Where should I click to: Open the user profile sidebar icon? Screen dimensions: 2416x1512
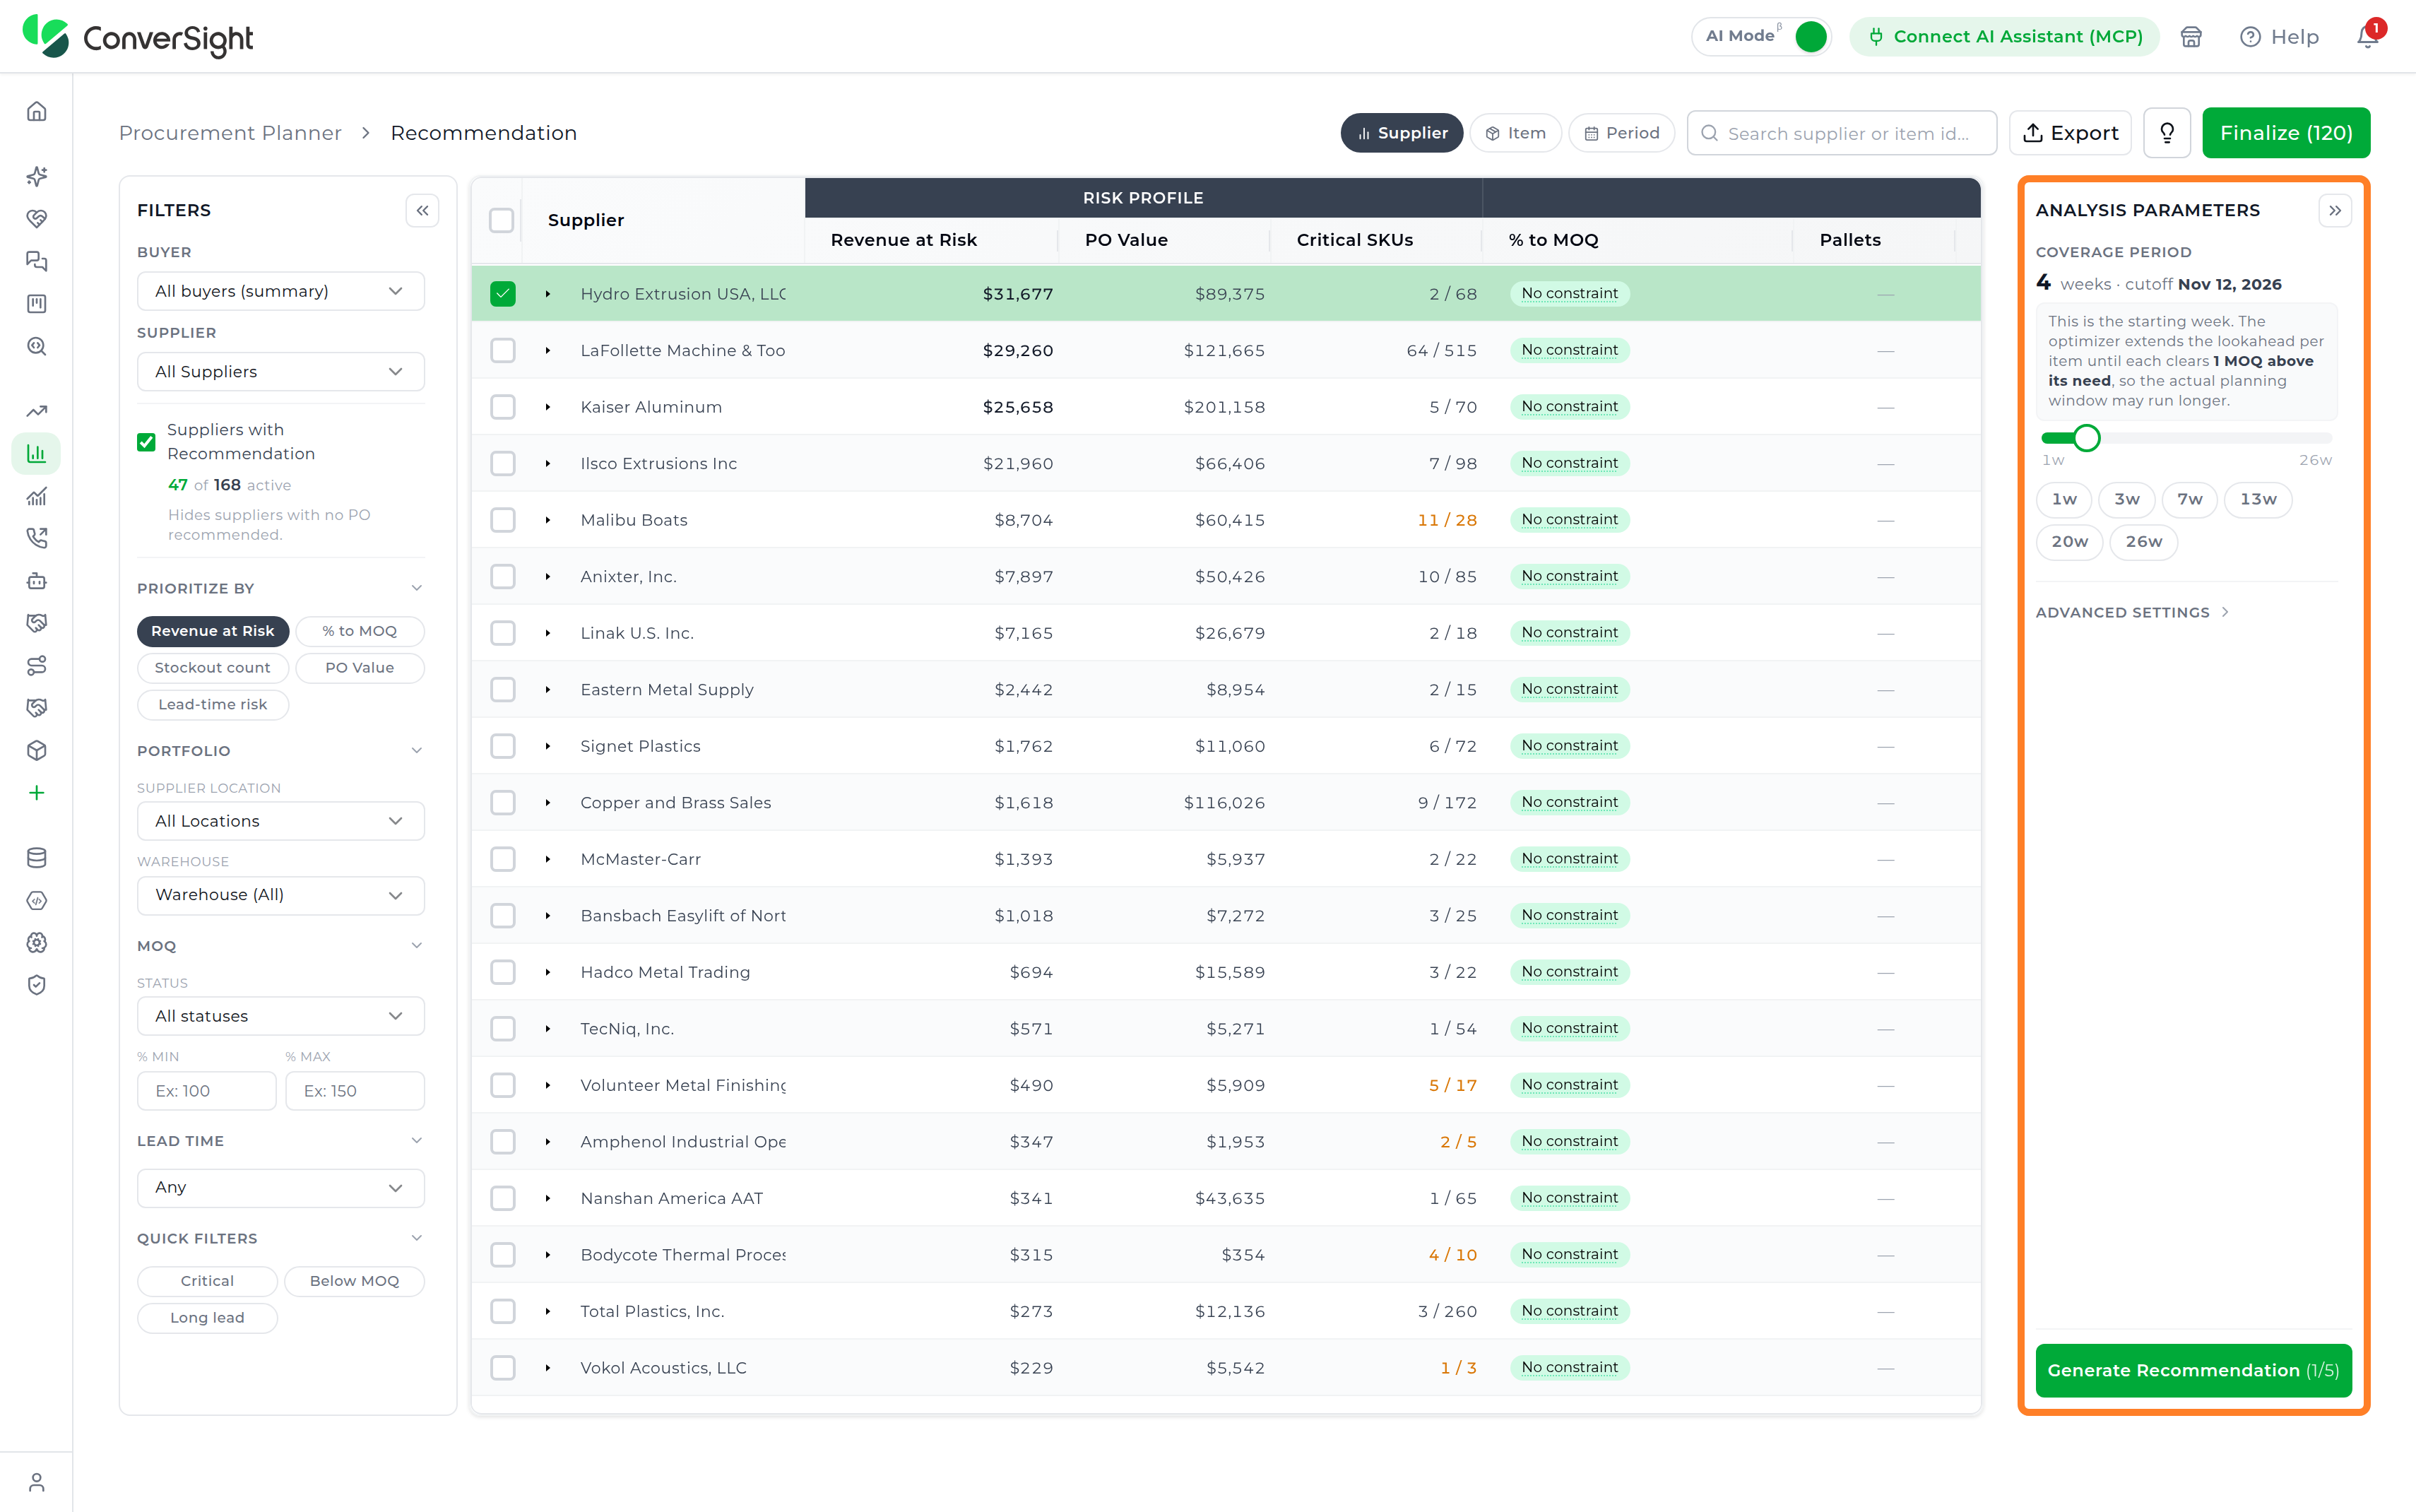click(37, 1482)
